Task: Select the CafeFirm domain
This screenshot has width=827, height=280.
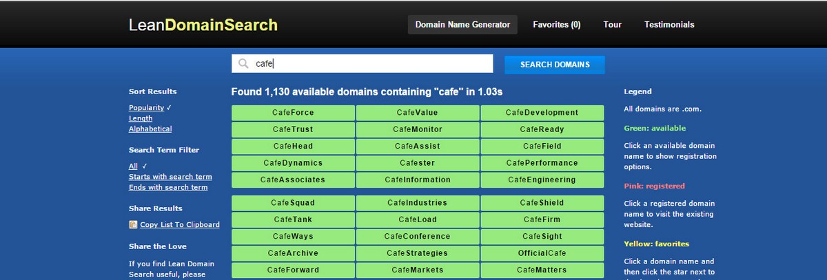Action: click(542, 219)
